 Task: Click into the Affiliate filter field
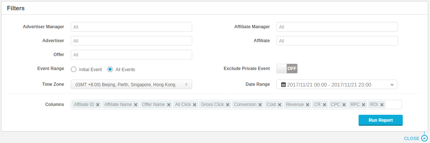pyautogui.click(x=337, y=41)
